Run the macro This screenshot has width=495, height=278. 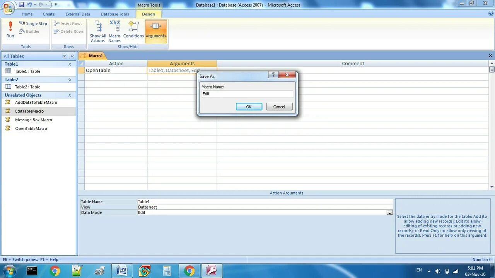pyautogui.click(x=10, y=30)
